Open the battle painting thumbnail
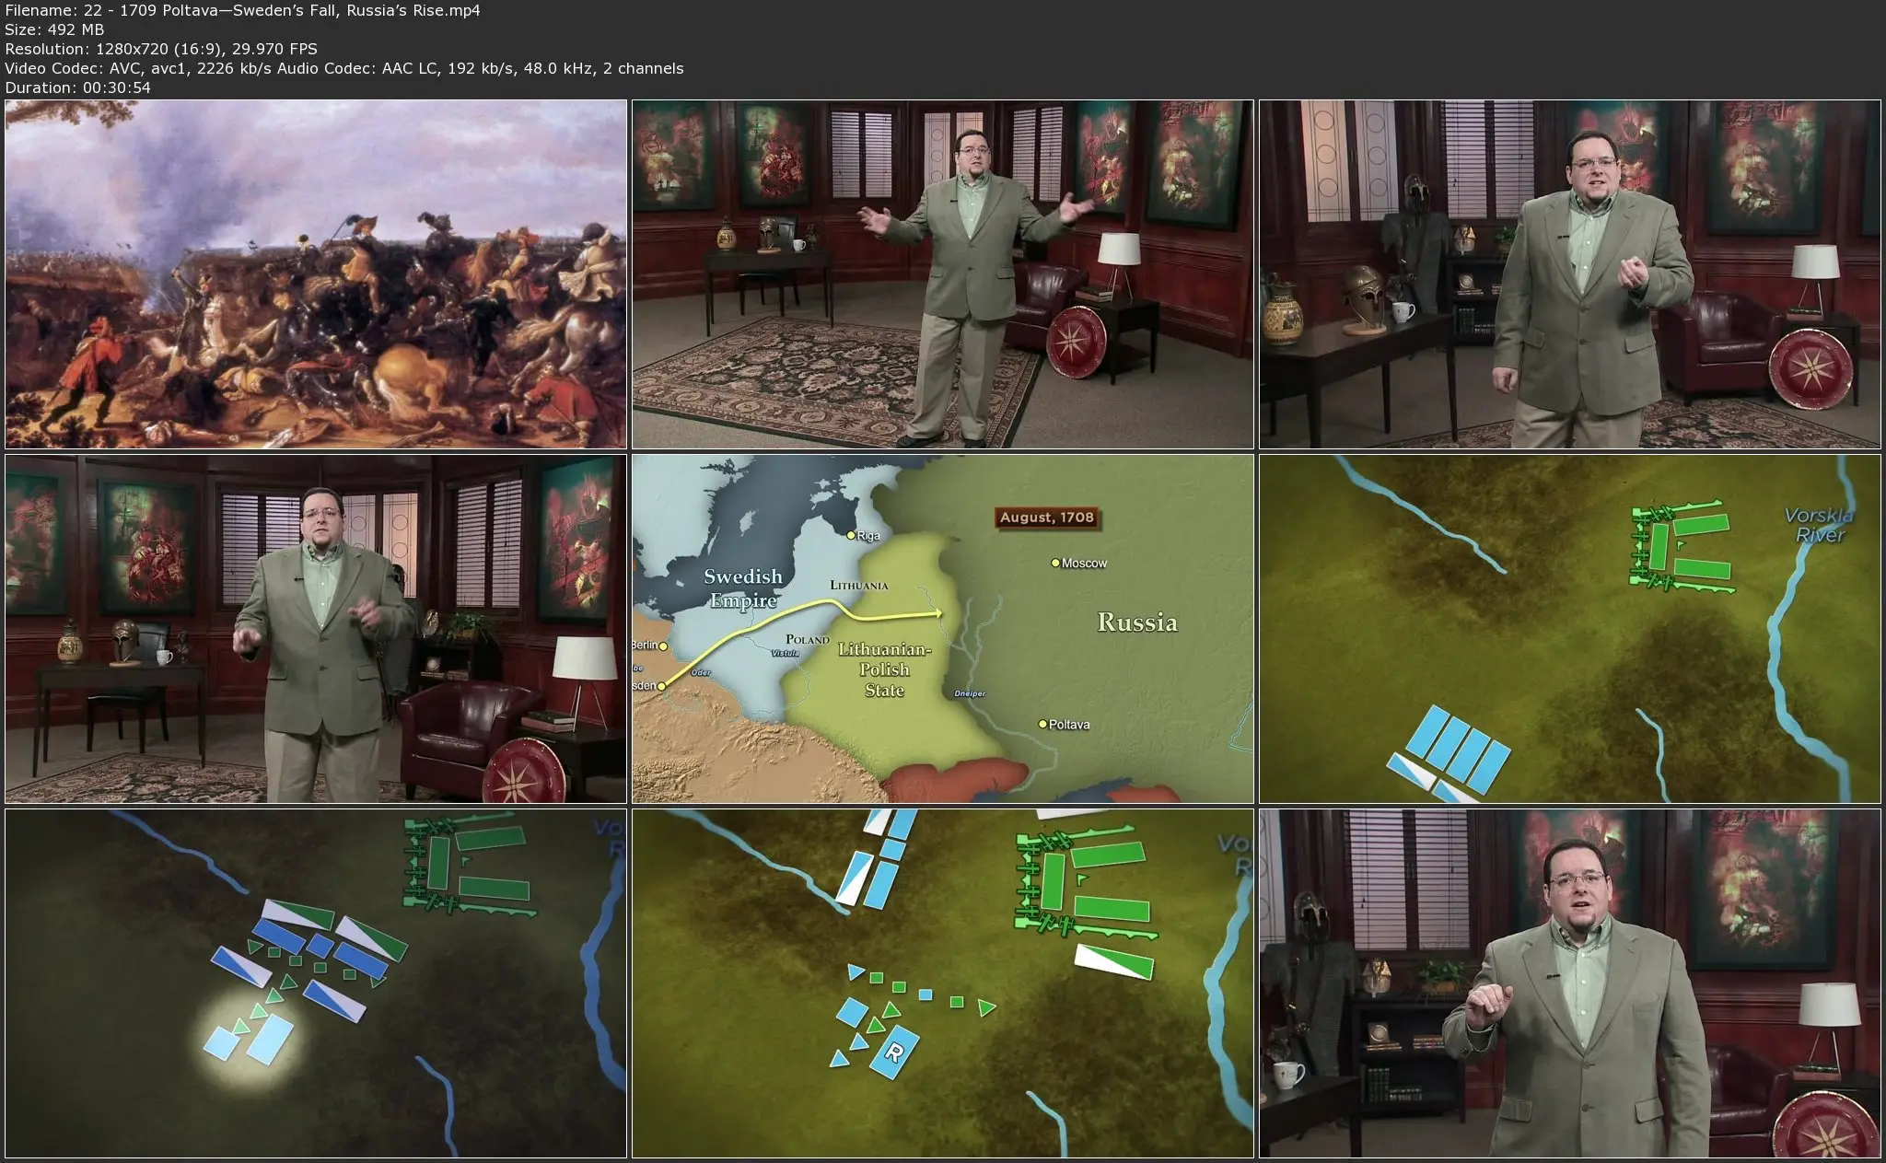 click(x=316, y=274)
